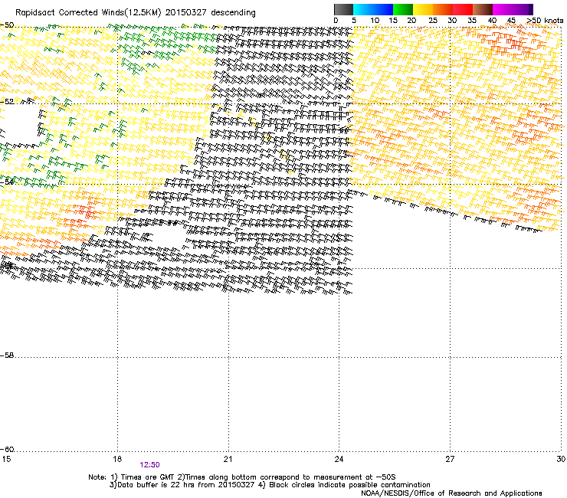Click the magenta-purple 40-50 knots legend segment
Image resolution: width=567 pixels, height=498 pixels.
click(x=513, y=9)
